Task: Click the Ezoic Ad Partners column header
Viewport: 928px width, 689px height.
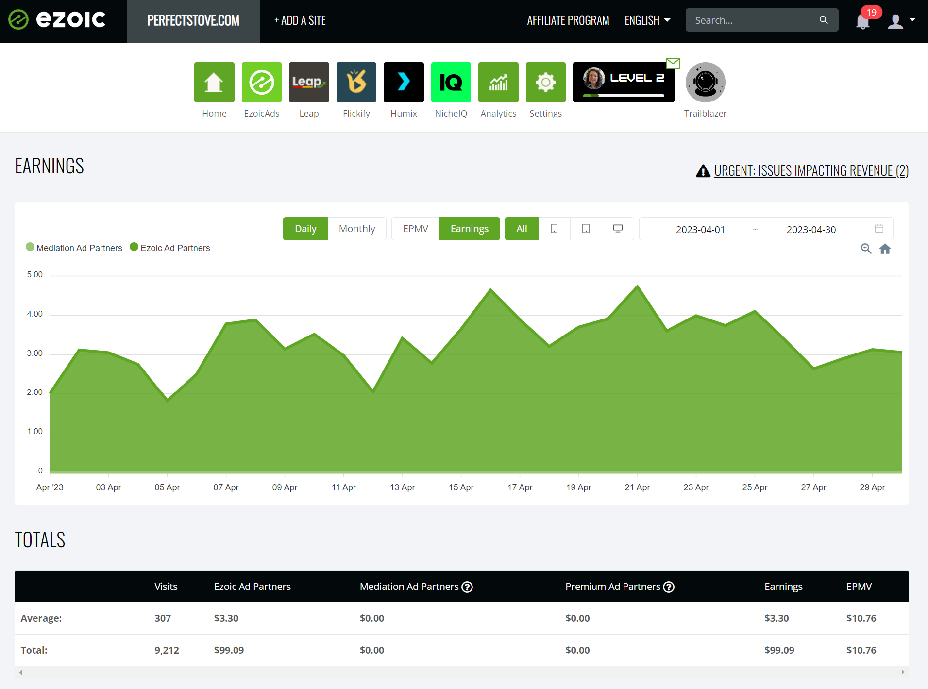Action: [253, 587]
